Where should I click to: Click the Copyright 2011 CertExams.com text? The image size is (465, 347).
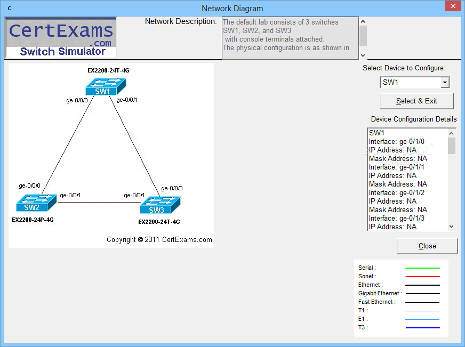[159, 240]
